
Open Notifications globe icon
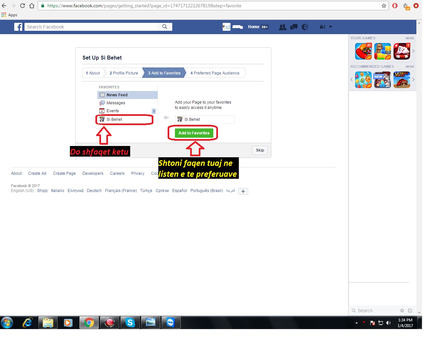click(x=305, y=27)
